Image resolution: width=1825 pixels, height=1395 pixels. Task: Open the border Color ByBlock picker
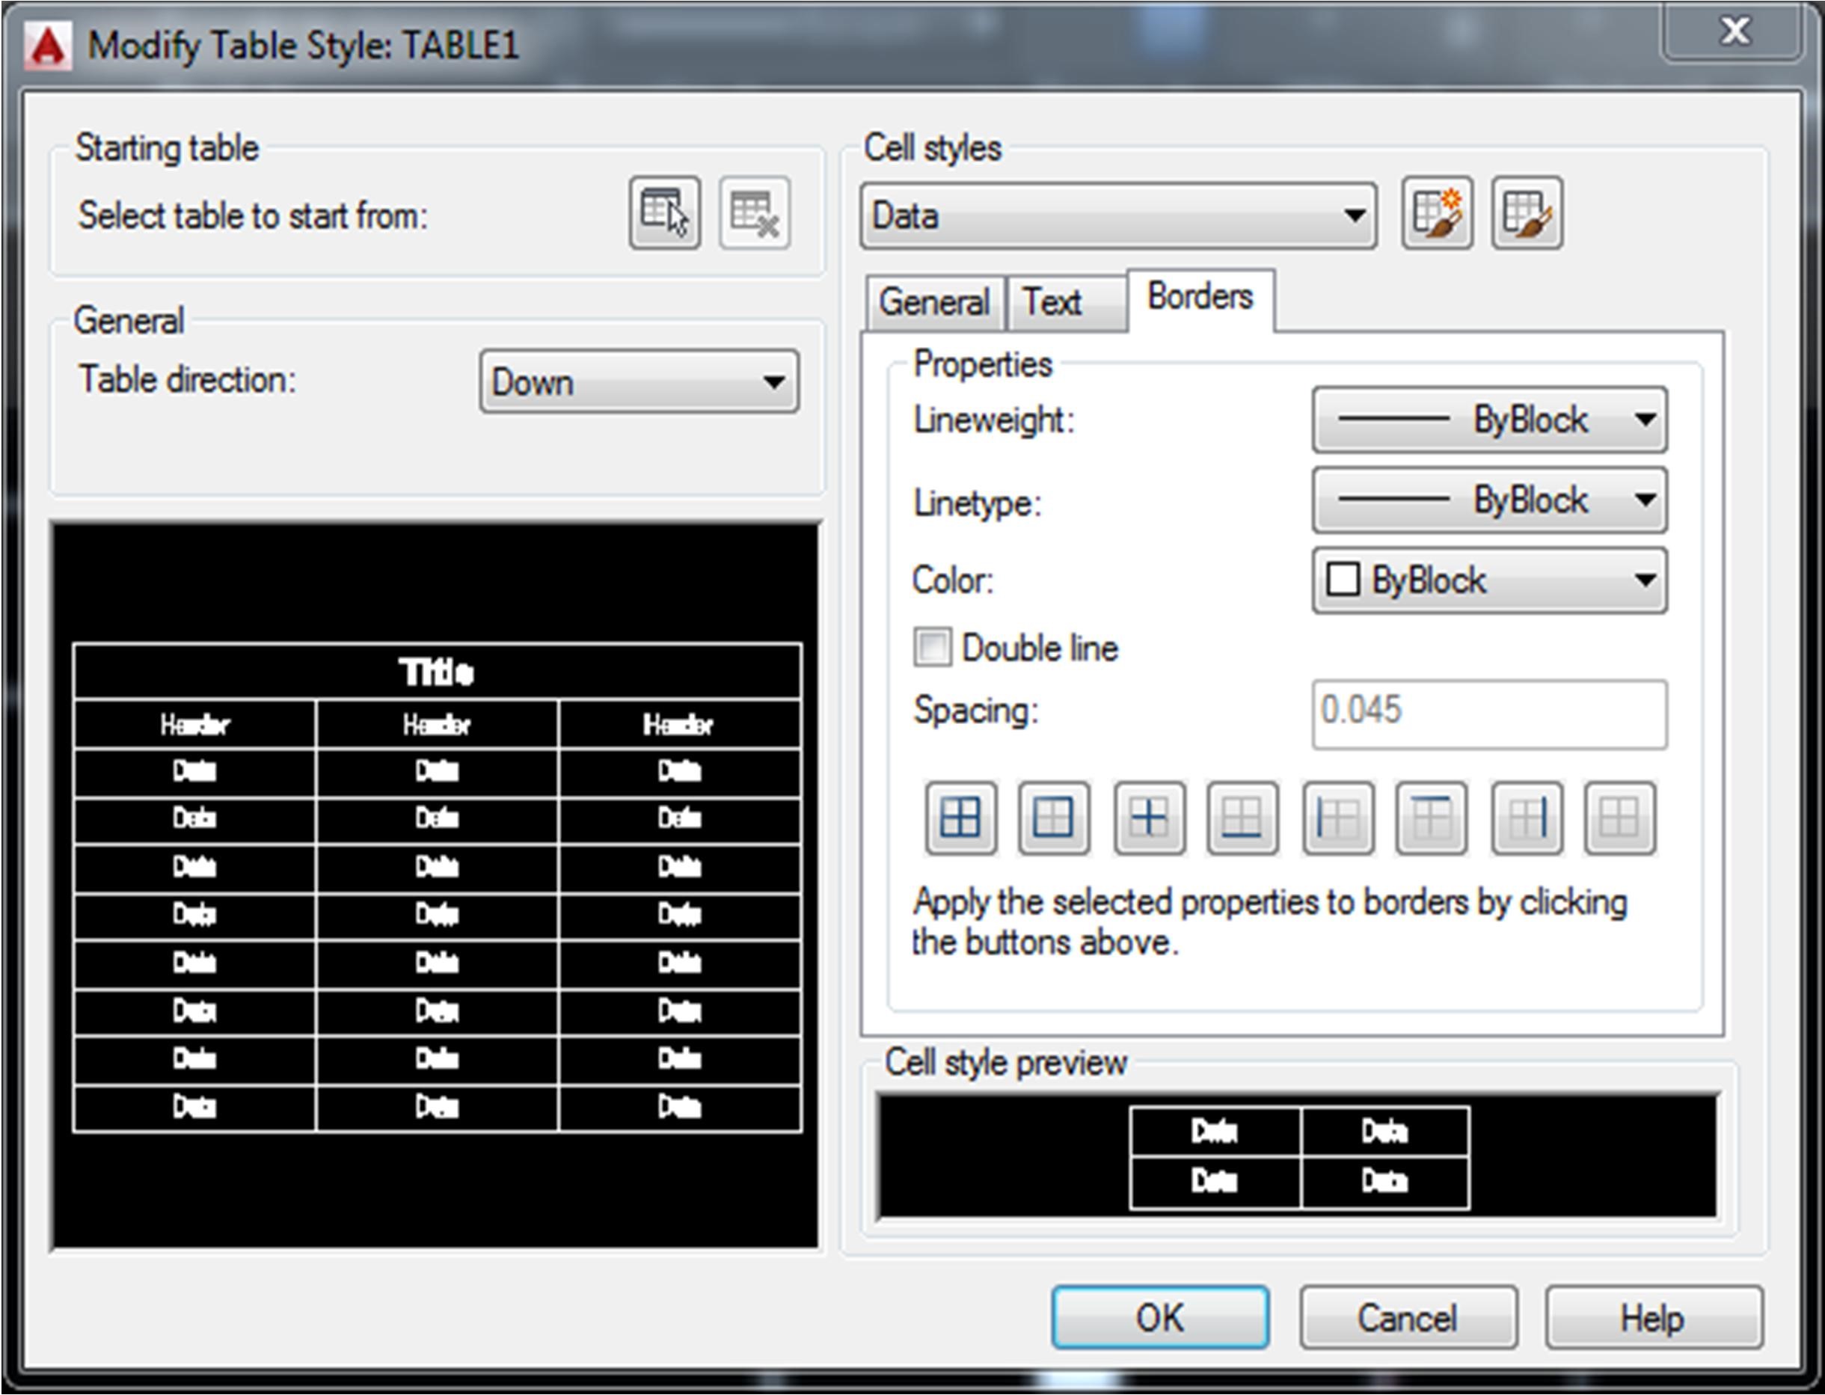click(x=1488, y=580)
